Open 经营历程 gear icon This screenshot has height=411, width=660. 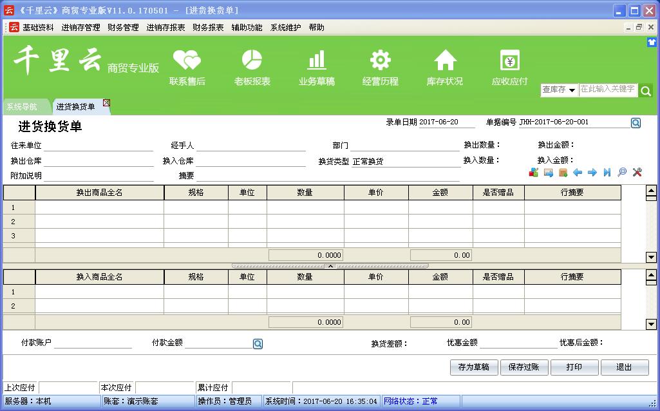pos(380,61)
